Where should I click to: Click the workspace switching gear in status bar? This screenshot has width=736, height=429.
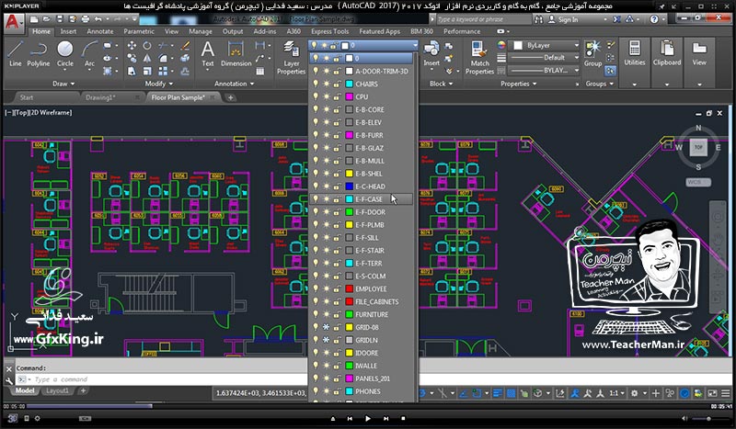tap(635, 393)
